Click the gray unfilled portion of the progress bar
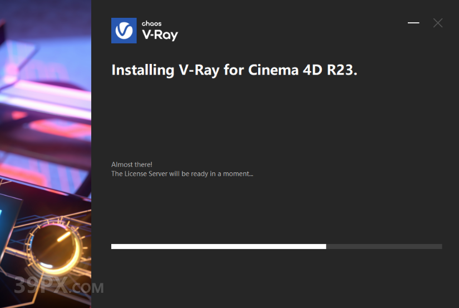 pyautogui.click(x=384, y=247)
